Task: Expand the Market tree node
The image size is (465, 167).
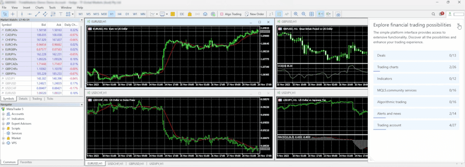Action: tap(3, 138)
